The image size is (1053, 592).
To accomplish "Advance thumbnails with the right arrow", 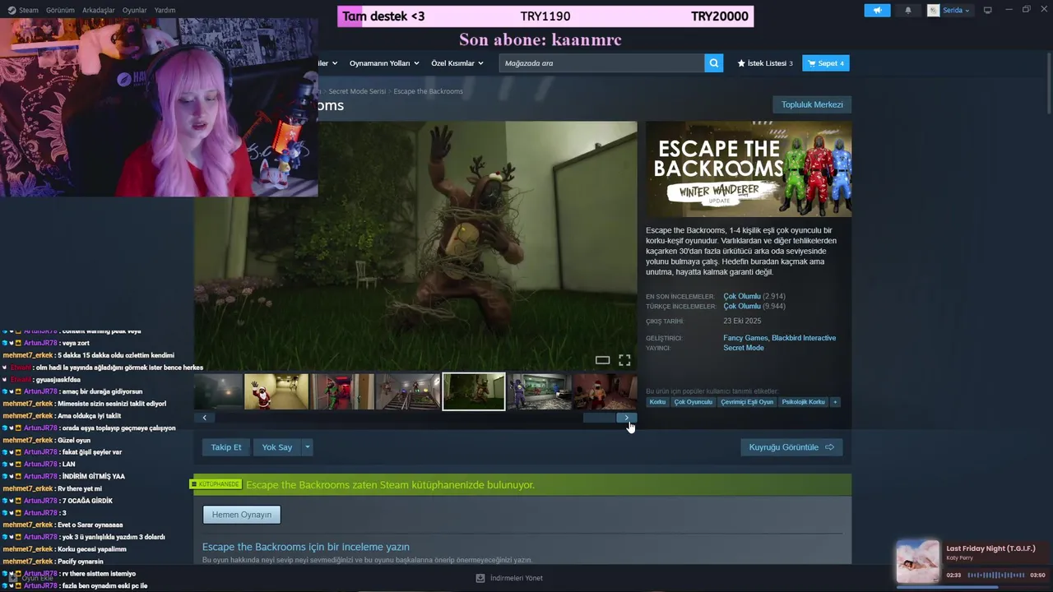I will [627, 418].
